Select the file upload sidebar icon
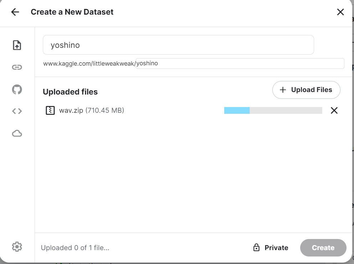Screen dimensions: 354x264 pos(17,45)
